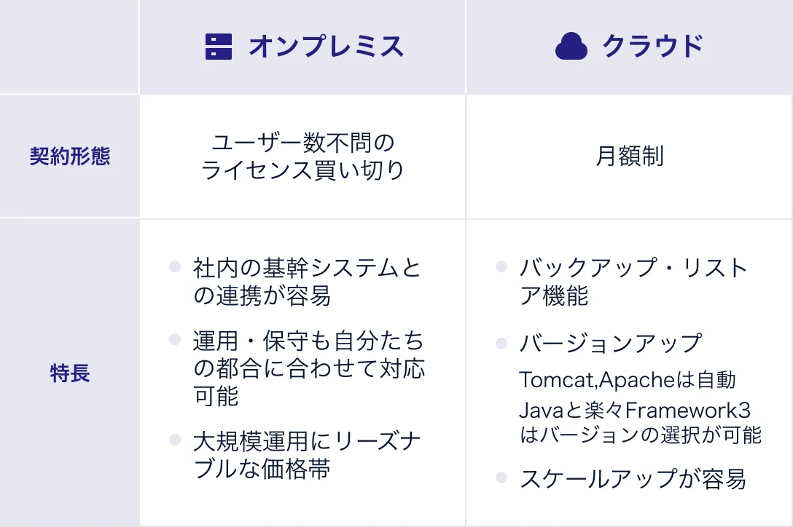Click the bullet dot before 社内の基幹システム

pyautogui.click(x=175, y=266)
